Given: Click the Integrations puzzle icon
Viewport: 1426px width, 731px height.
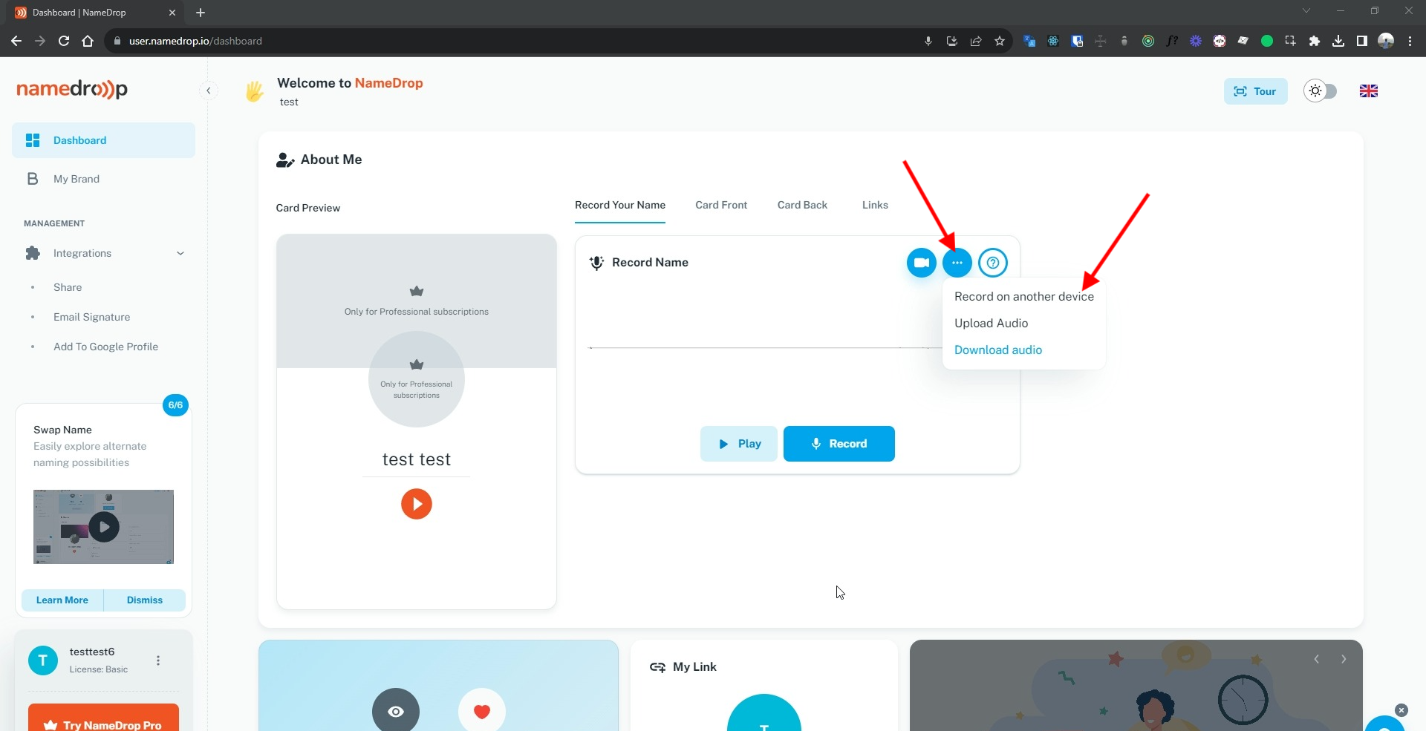Looking at the screenshot, I should tap(33, 253).
